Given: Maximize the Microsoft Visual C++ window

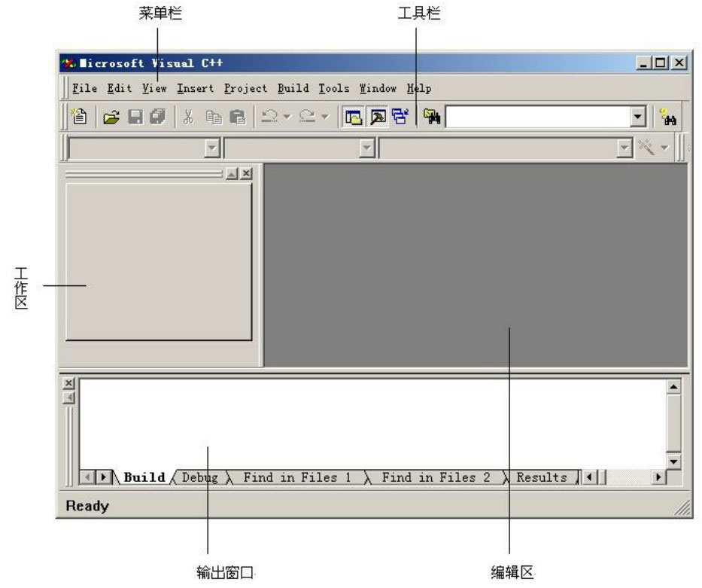Looking at the screenshot, I should (x=661, y=62).
